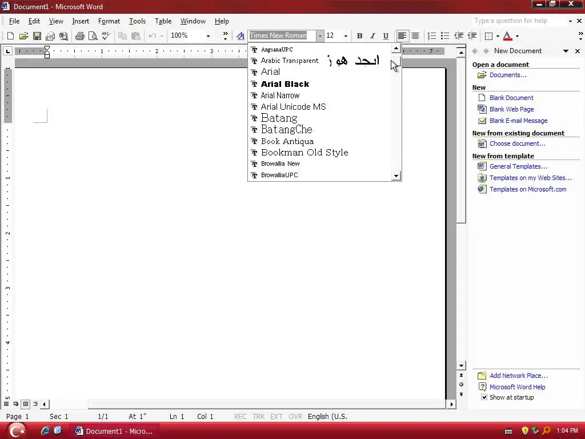The width and height of the screenshot is (585, 439).
Task: Open the font size dropdown
Action: 346,36
